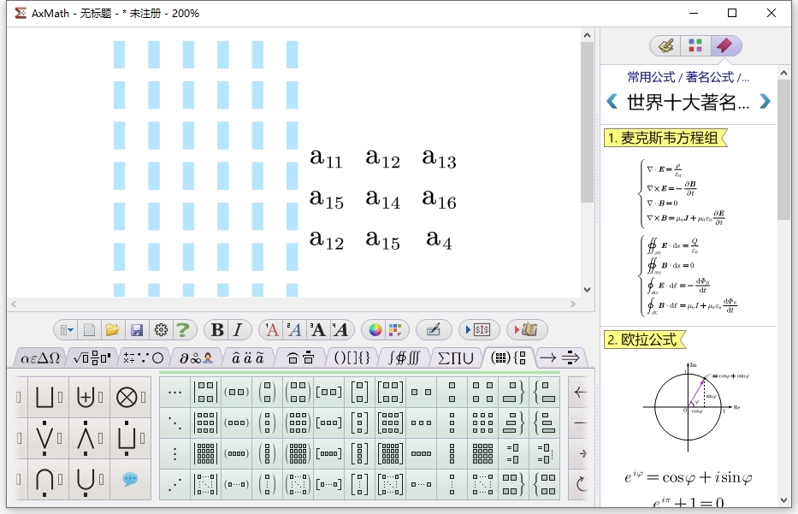Click the green Help question mark icon
The image size is (798, 514).
(x=182, y=329)
